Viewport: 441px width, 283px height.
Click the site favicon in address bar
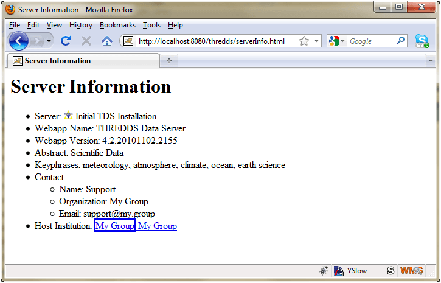(128, 41)
